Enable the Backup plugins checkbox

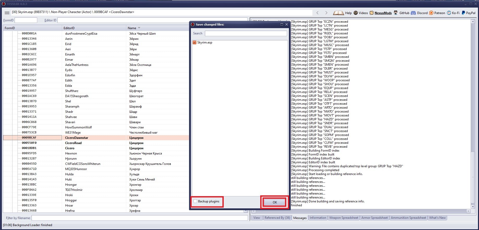click(x=195, y=201)
